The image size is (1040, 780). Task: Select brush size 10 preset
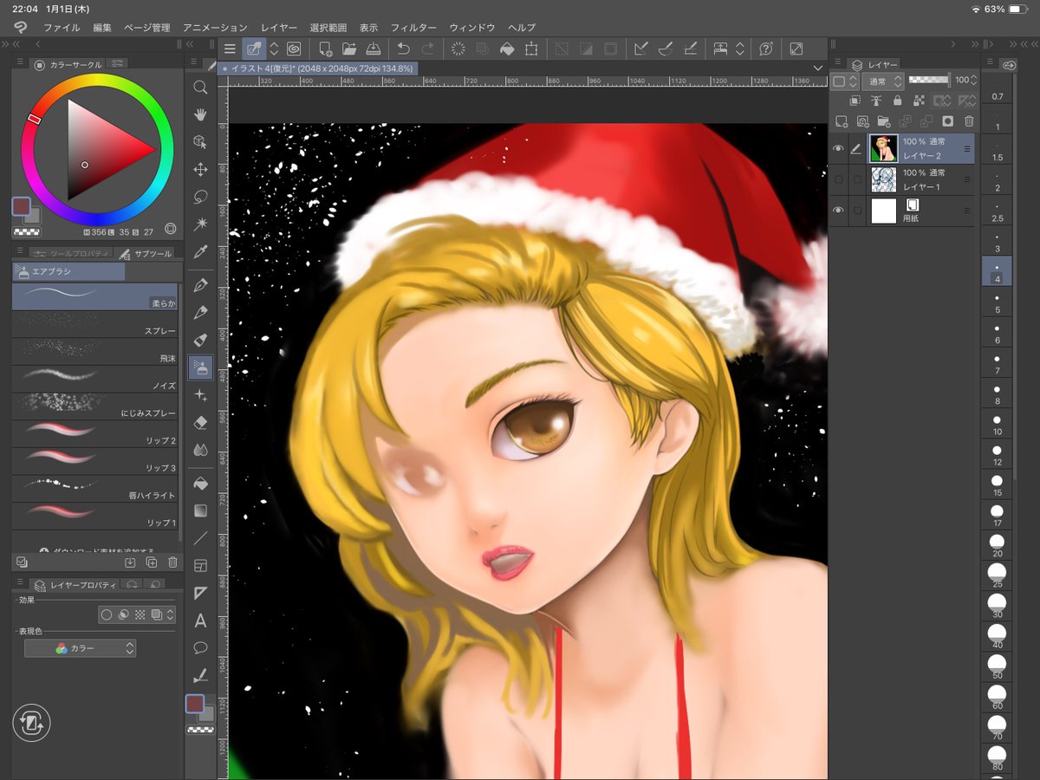(x=997, y=426)
